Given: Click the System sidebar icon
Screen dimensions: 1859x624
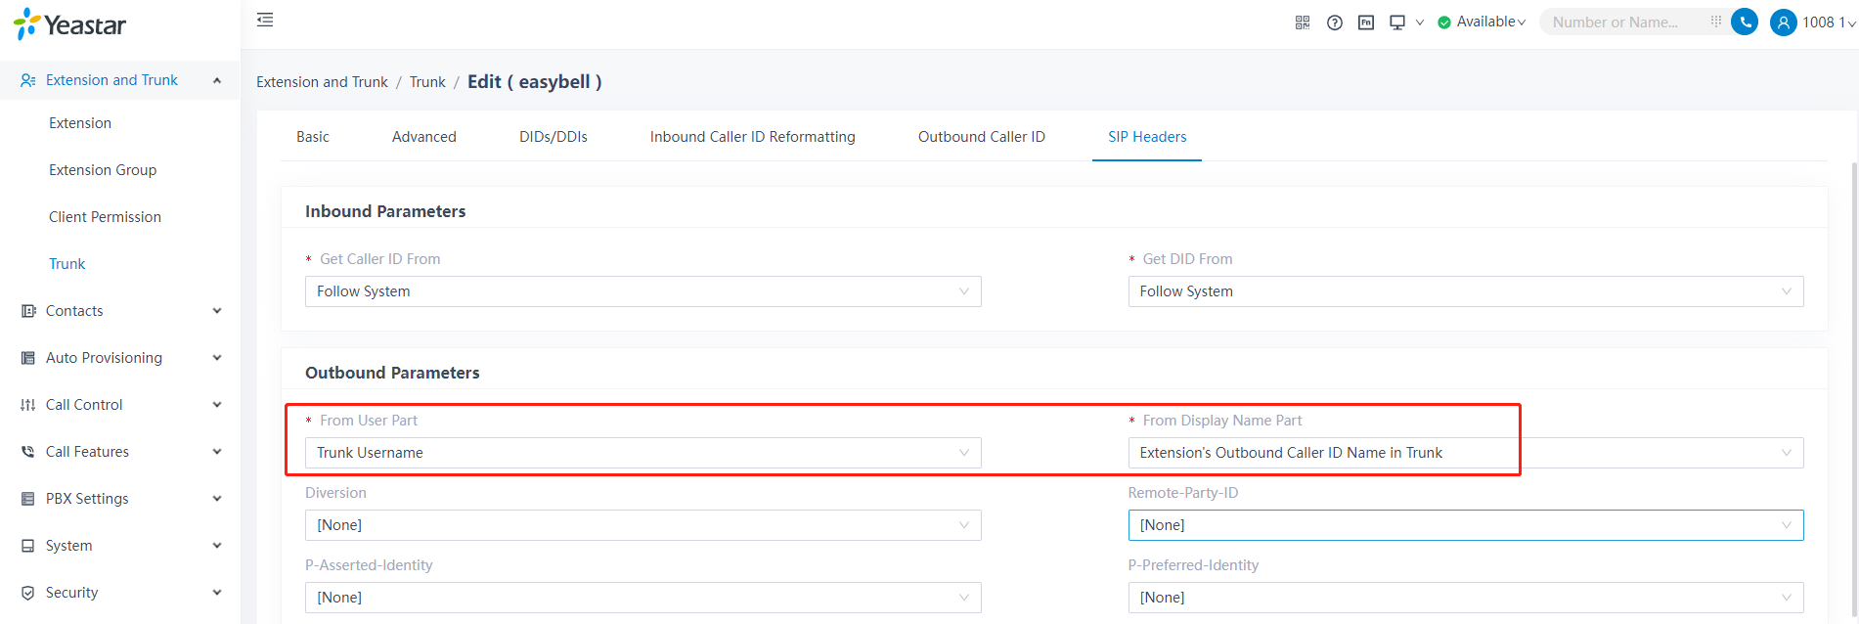Looking at the screenshot, I should (x=28, y=546).
